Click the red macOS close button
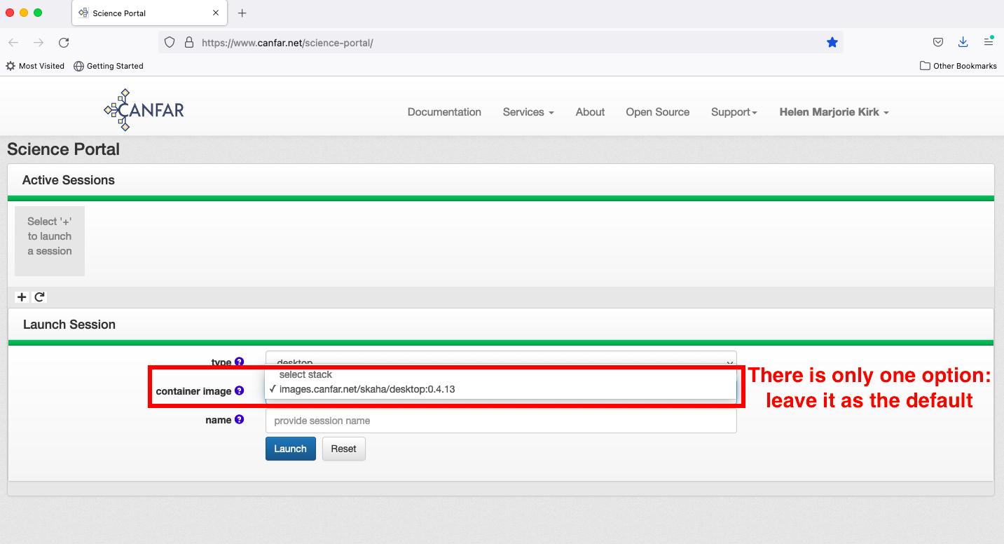The width and height of the screenshot is (1004, 544). click(10, 13)
